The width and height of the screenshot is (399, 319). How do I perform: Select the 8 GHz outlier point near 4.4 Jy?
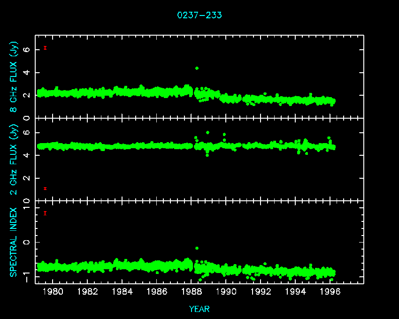coord(197,68)
